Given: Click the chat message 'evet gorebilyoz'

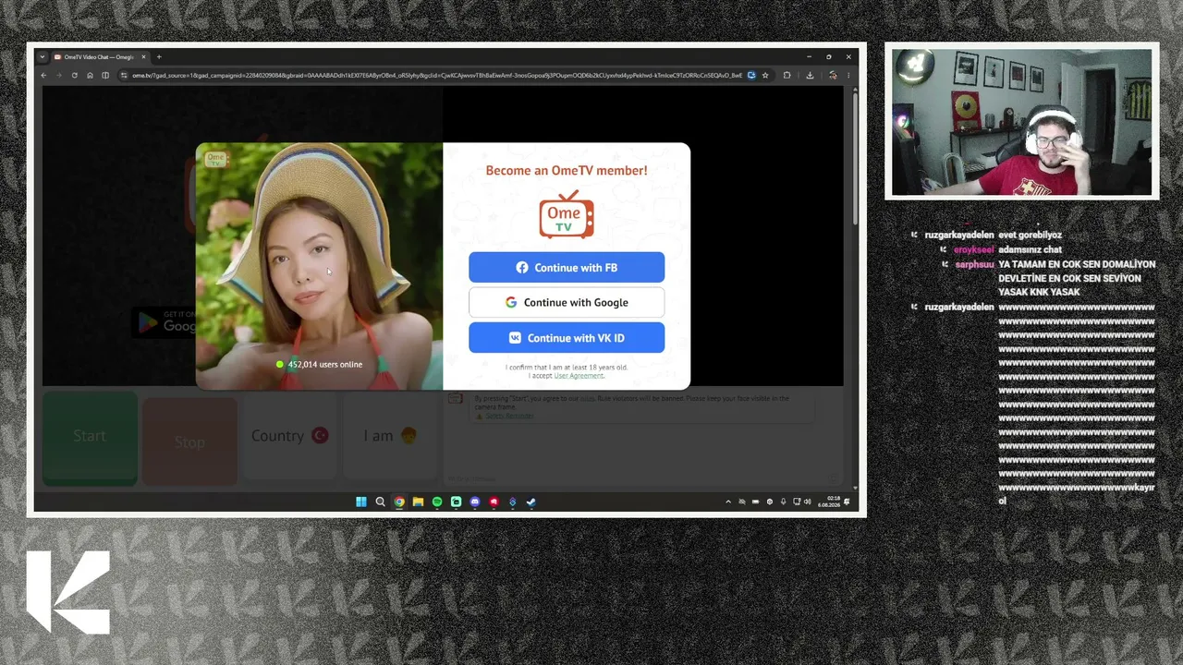Looking at the screenshot, I should pyautogui.click(x=1030, y=236).
